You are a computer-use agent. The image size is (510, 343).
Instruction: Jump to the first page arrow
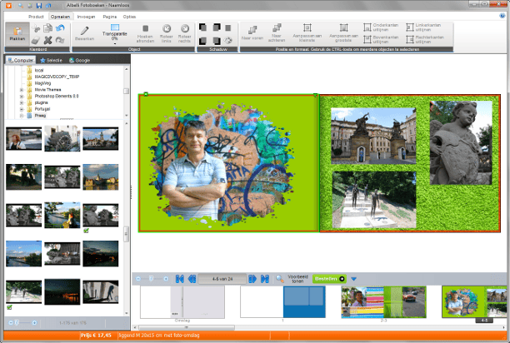(179, 278)
